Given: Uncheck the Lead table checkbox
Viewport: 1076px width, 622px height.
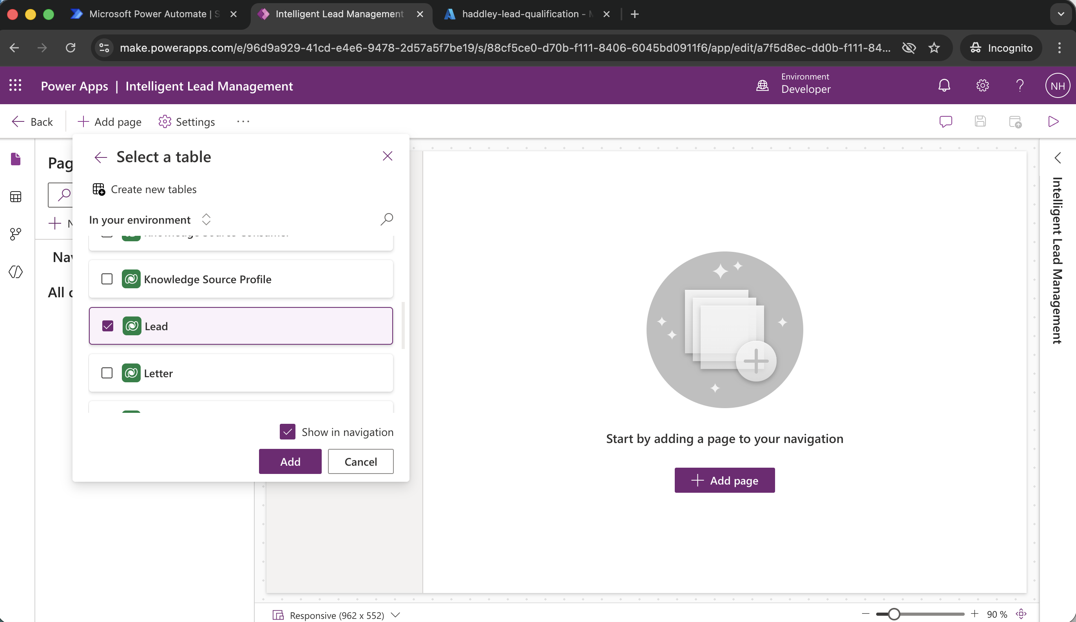Looking at the screenshot, I should click(108, 326).
